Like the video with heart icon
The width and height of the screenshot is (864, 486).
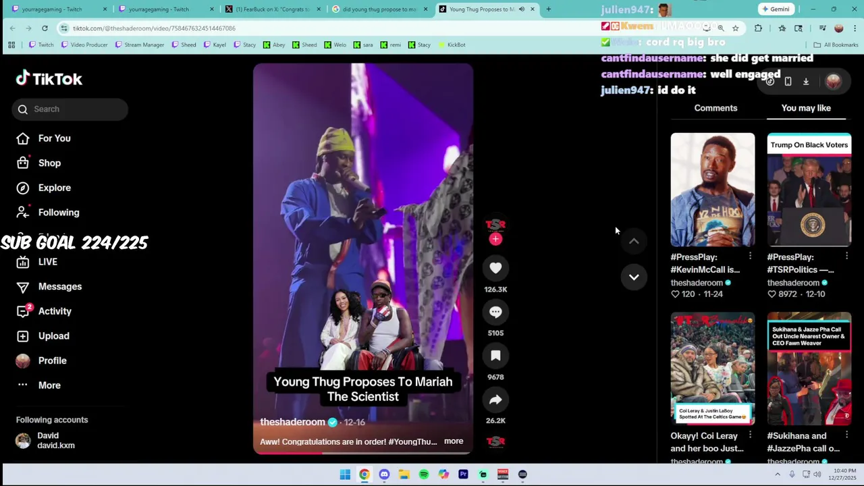pos(495,268)
